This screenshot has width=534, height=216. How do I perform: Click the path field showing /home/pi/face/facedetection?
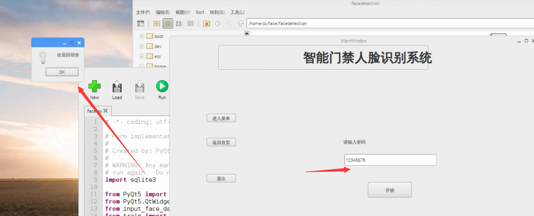[390, 24]
